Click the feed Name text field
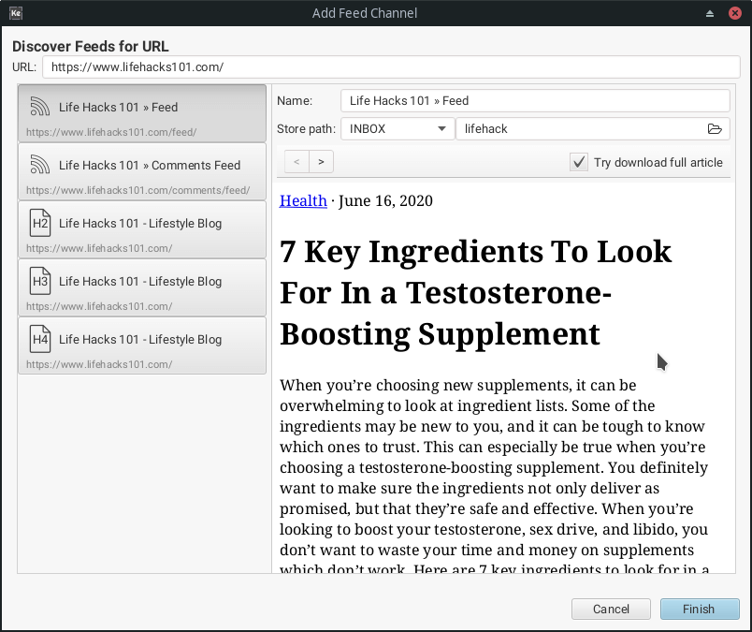The image size is (752, 632). pyautogui.click(x=533, y=100)
